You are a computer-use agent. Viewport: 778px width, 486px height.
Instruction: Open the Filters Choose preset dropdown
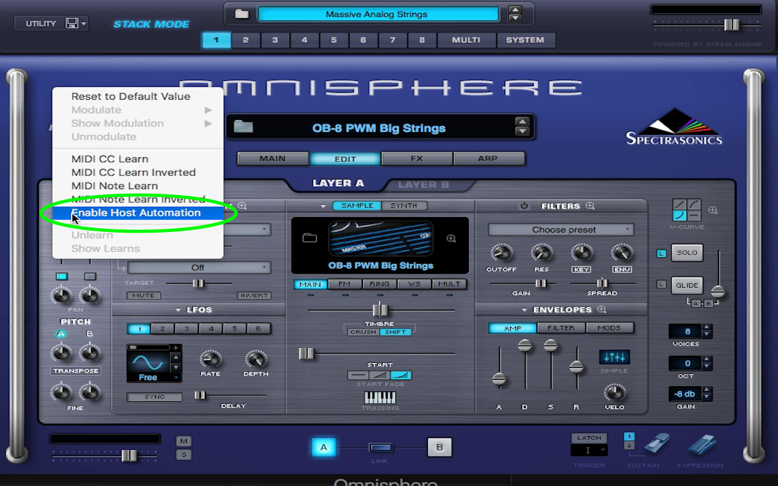561,229
